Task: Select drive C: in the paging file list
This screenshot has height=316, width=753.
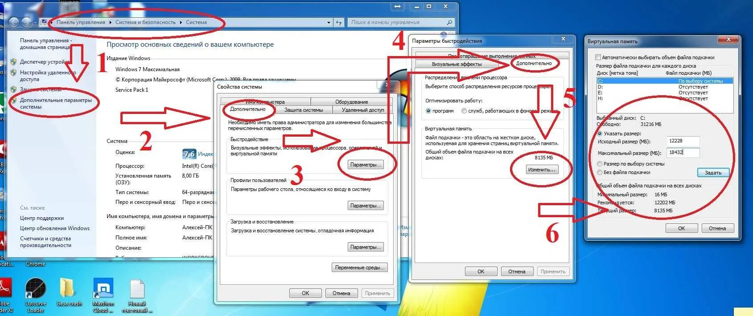Action: [665, 81]
